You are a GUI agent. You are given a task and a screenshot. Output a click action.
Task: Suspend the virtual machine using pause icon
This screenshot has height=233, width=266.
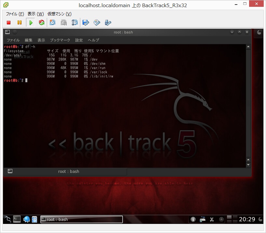point(20,22)
